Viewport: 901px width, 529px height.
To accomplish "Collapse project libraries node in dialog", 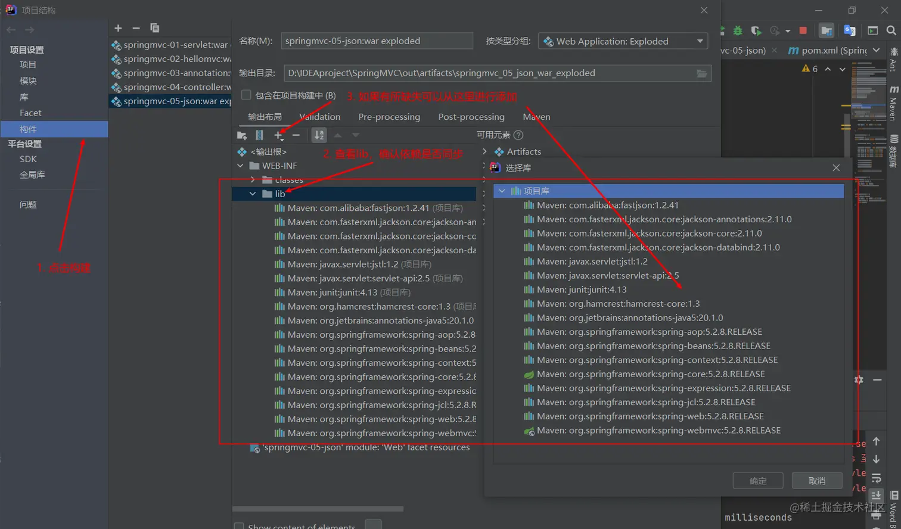I will point(502,191).
